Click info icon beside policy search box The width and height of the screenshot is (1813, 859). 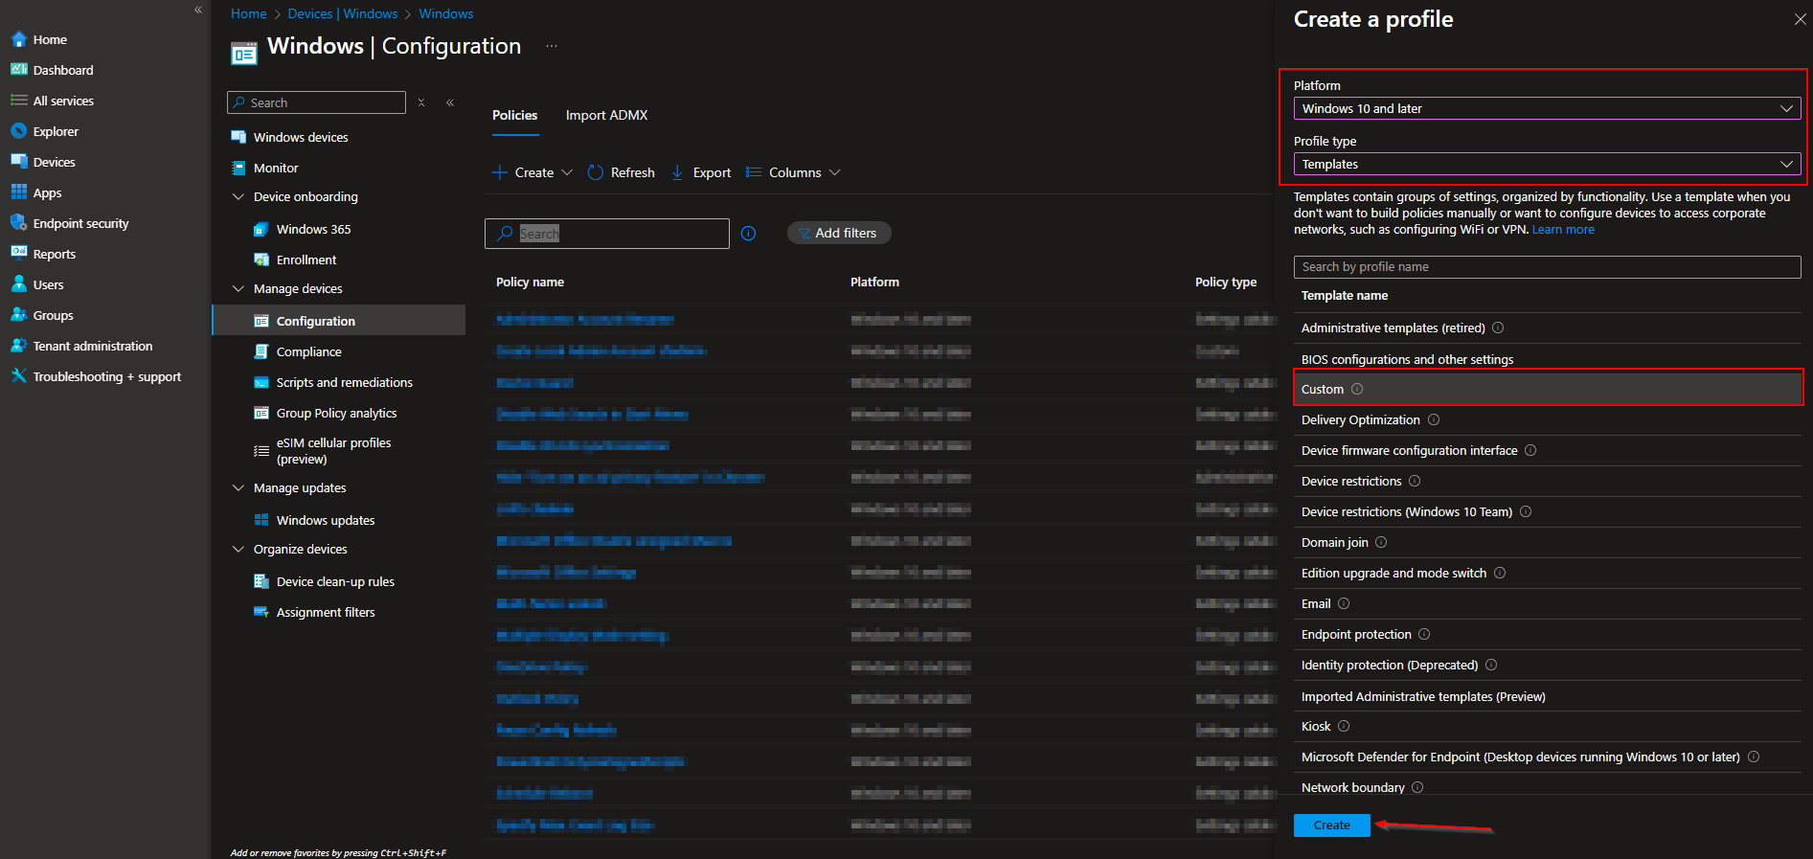(749, 234)
